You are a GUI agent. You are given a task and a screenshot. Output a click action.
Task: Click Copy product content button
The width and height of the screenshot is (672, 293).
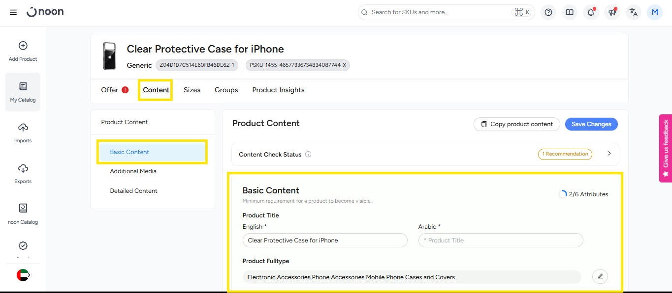(516, 124)
